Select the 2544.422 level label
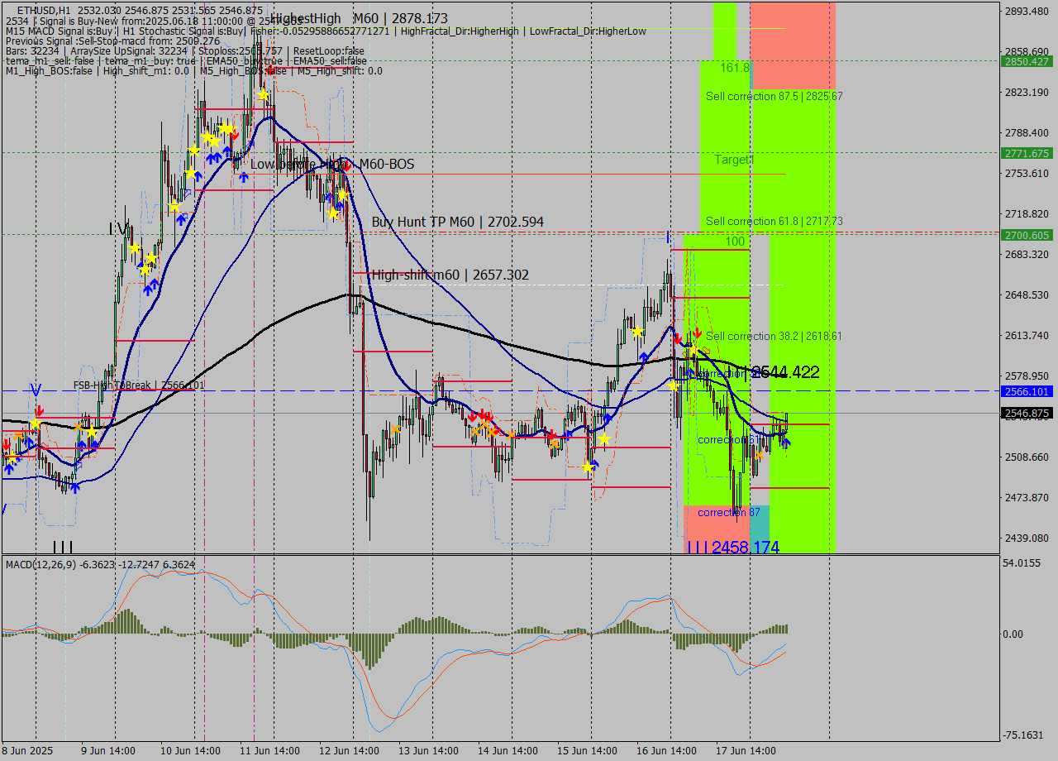Image resolution: width=1058 pixels, height=761 pixels. tap(784, 372)
